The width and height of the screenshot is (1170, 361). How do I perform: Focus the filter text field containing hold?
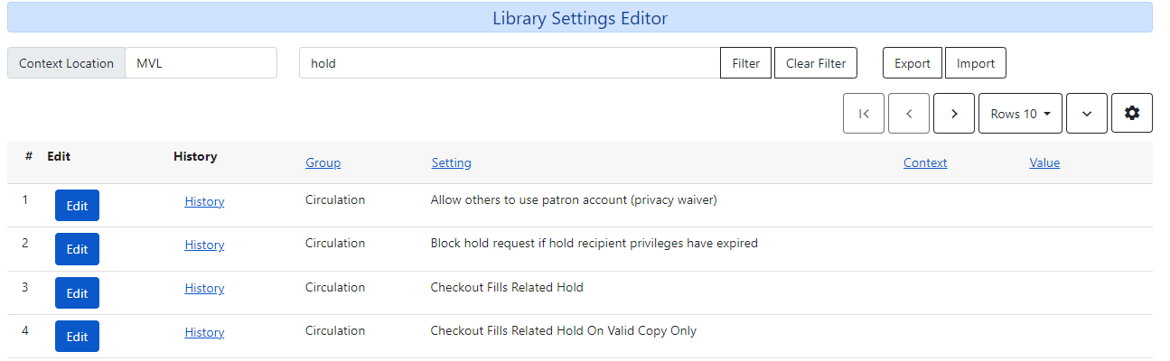(x=510, y=63)
